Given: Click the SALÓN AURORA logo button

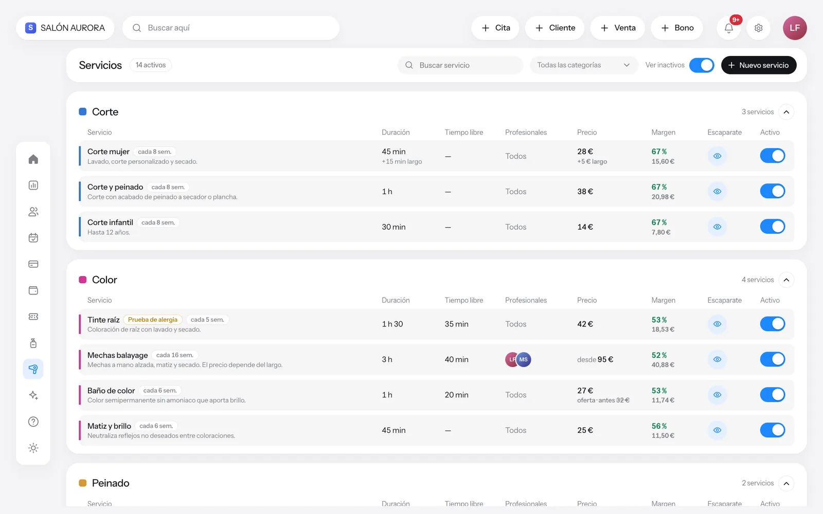Looking at the screenshot, I should [x=65, y=28].
